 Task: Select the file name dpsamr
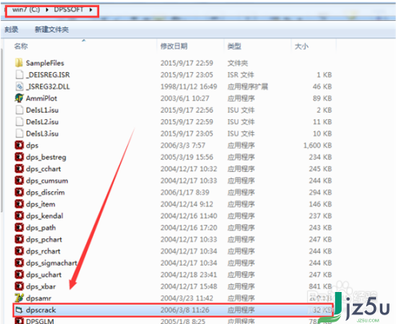pyautogui.click(x=38, y=298)
